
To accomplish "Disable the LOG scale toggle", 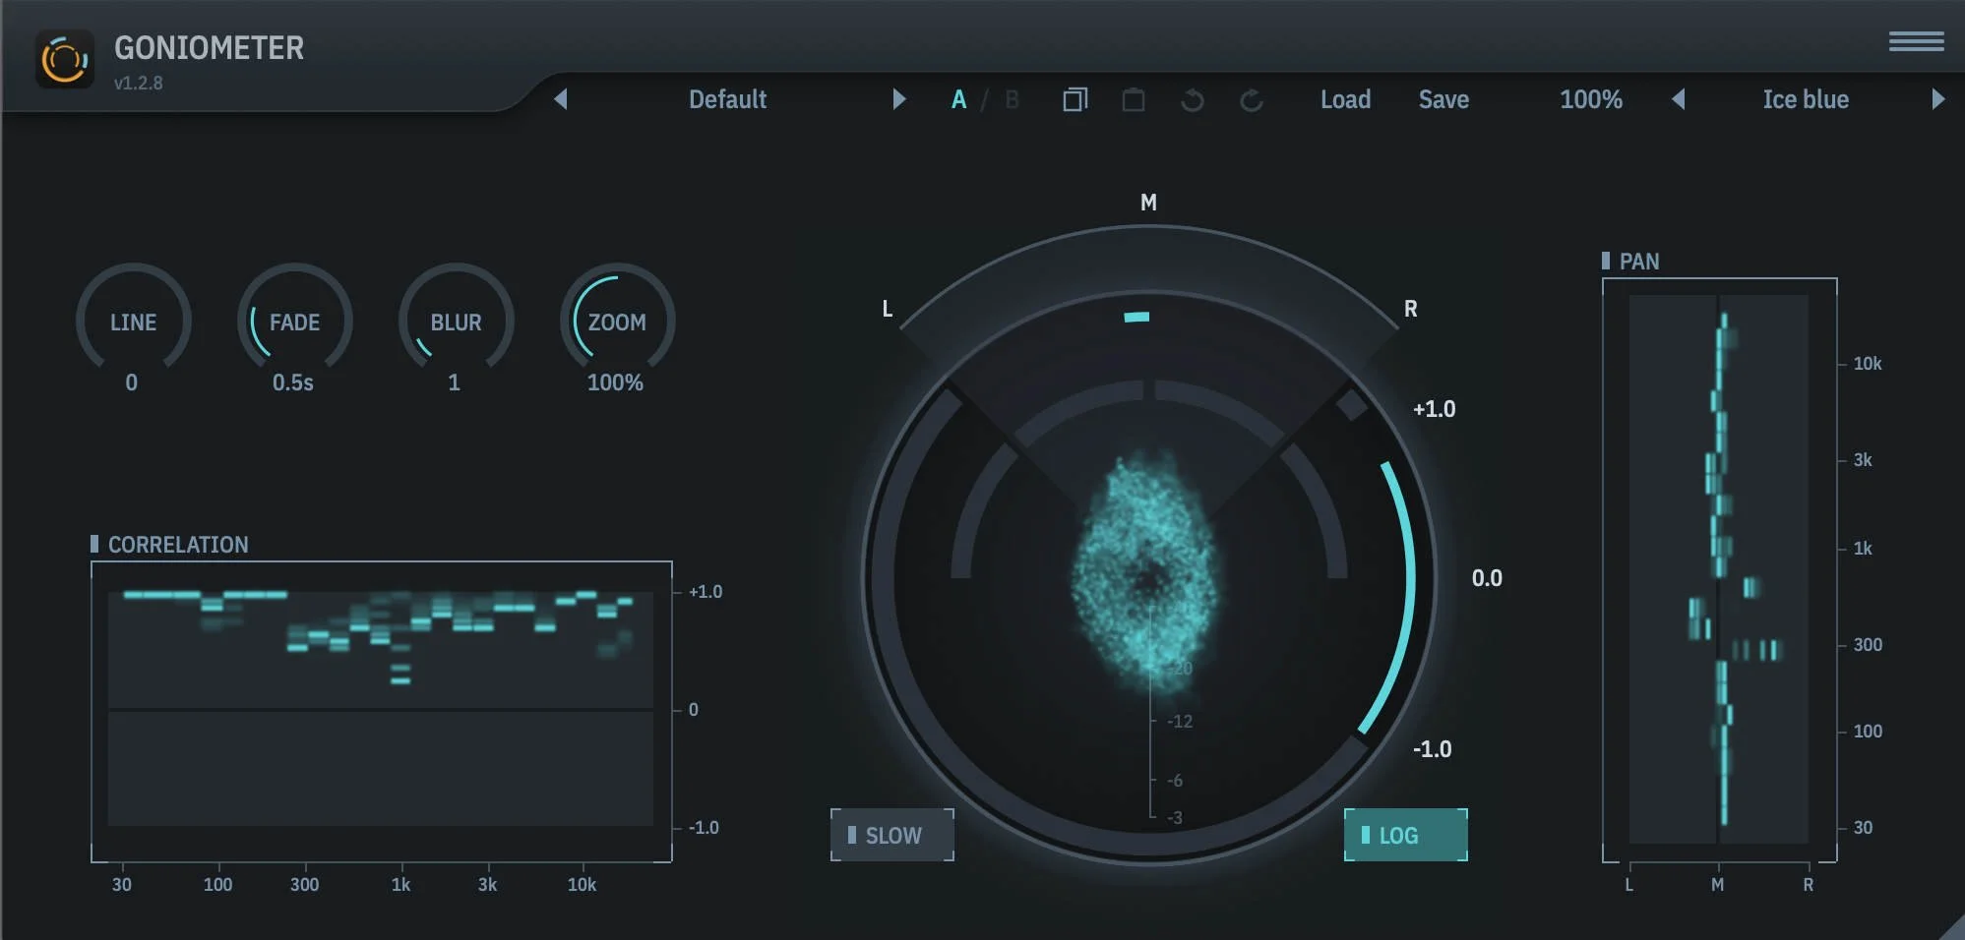I will point(1405,835).
